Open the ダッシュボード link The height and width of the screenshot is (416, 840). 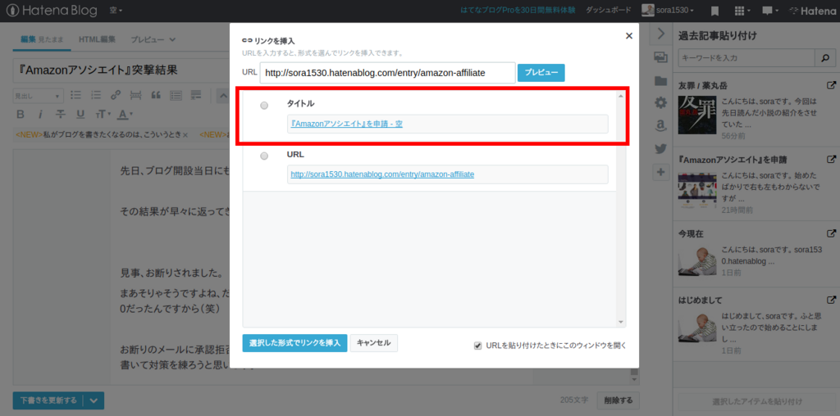(x=608, y=10)
